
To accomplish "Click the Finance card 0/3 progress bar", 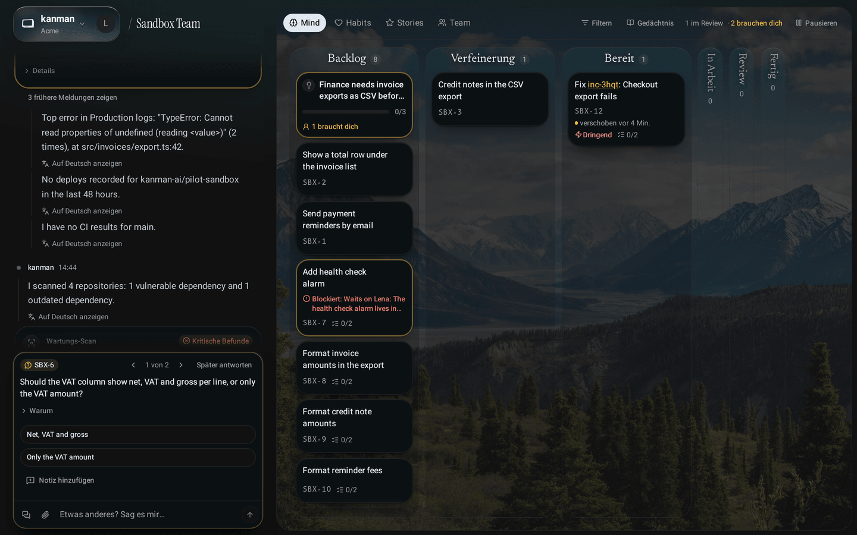I will tap(346, 112).
